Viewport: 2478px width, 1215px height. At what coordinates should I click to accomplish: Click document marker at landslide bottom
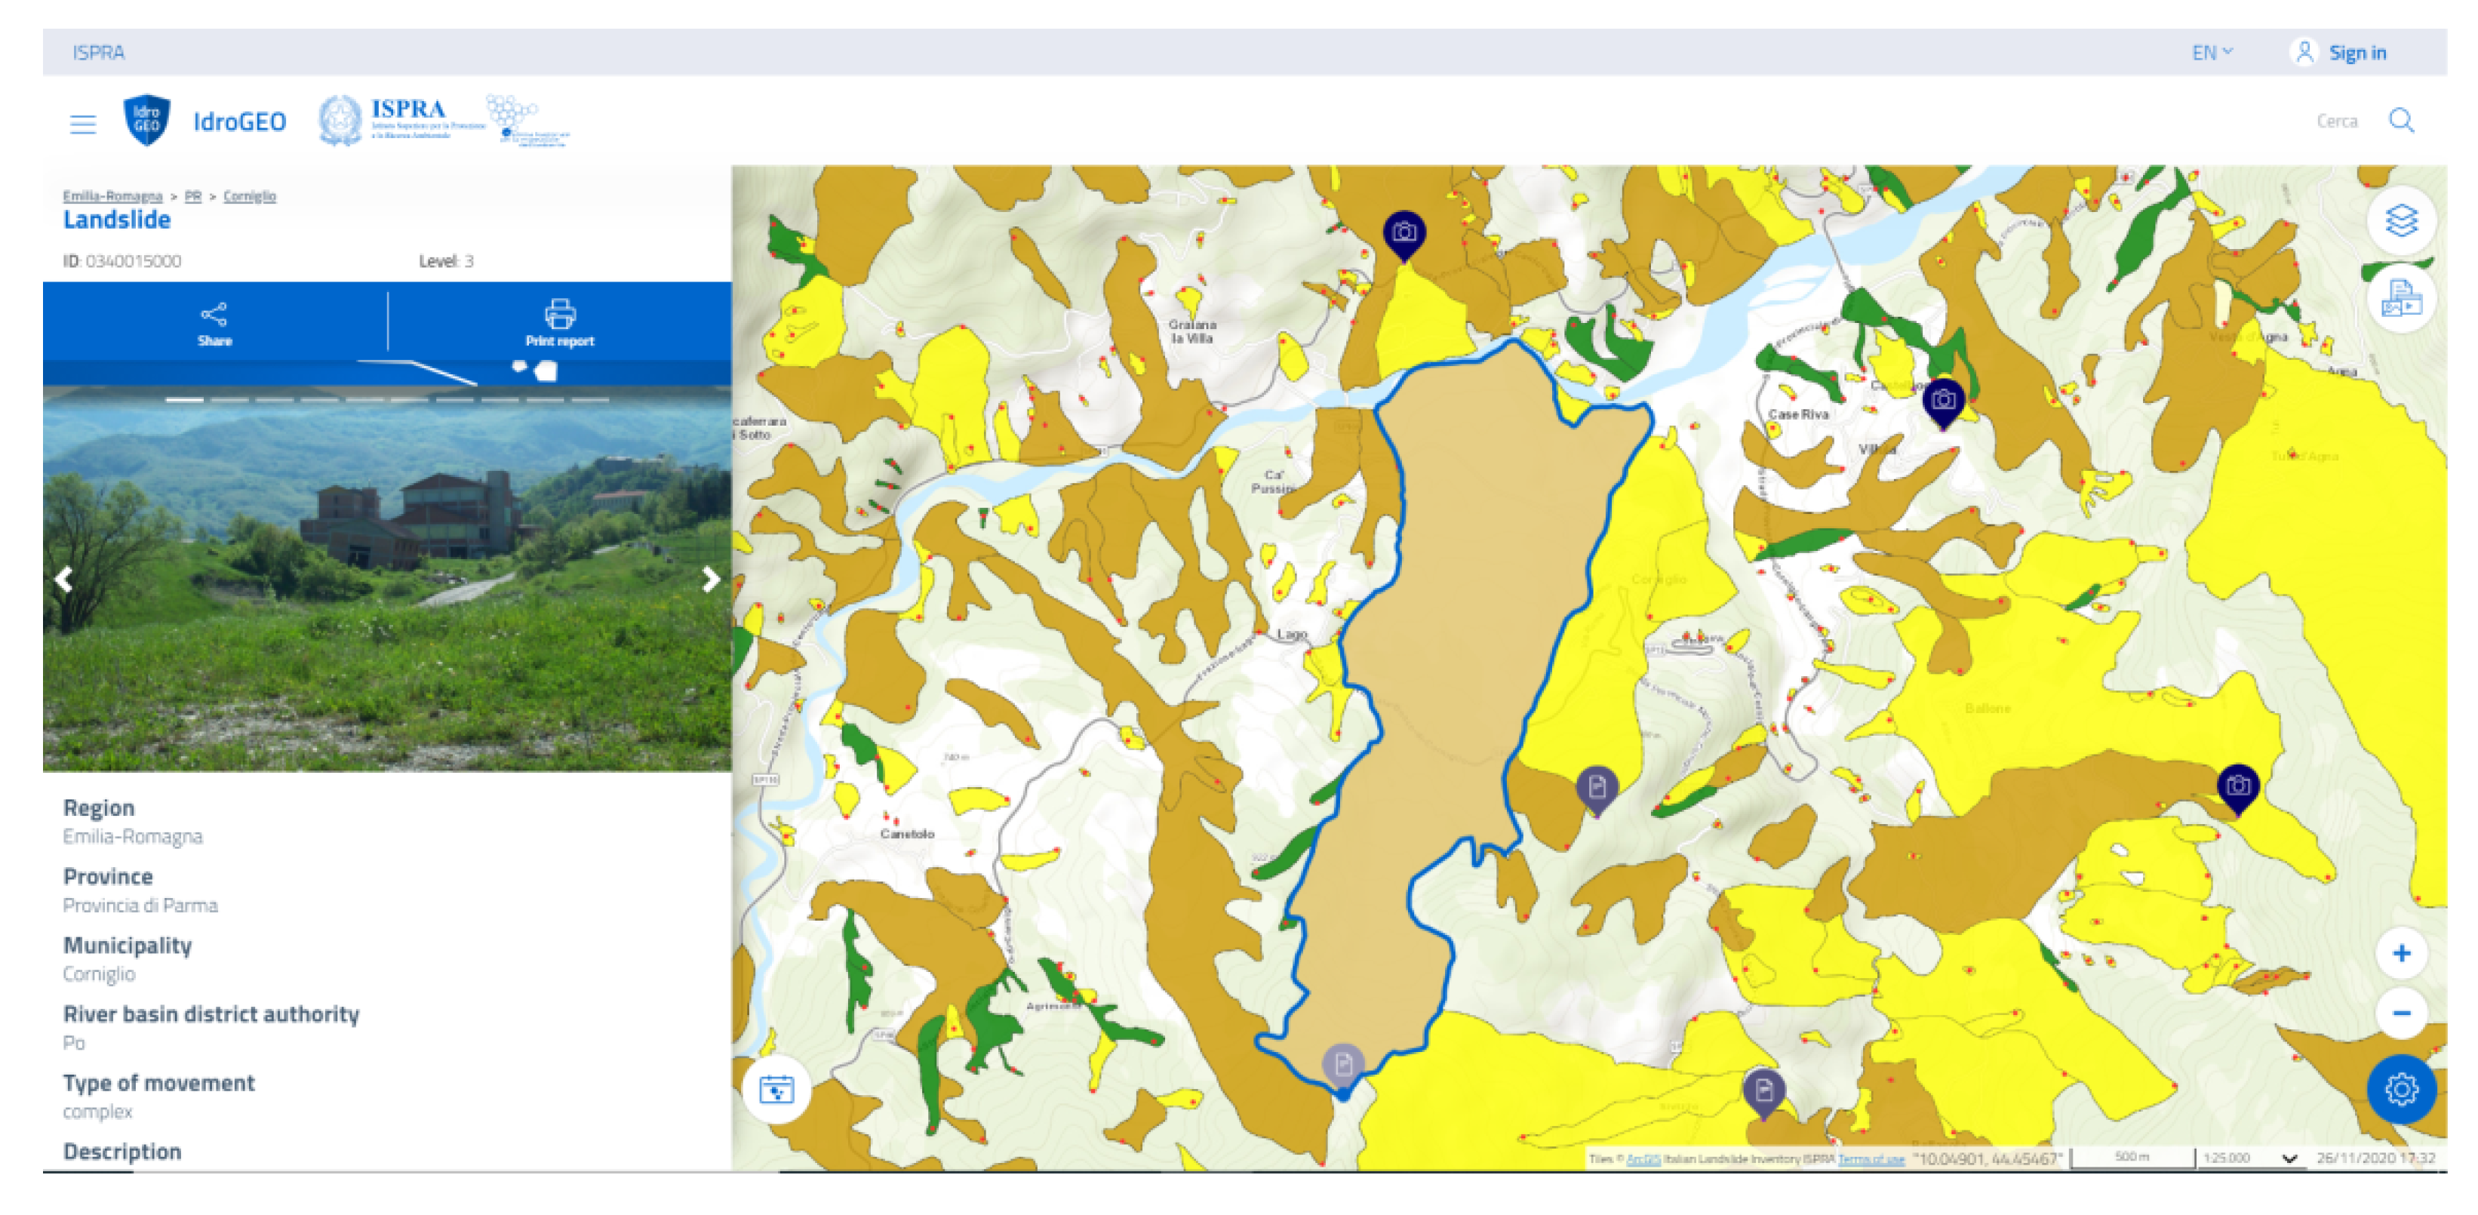click(x=1343, y=1064)
